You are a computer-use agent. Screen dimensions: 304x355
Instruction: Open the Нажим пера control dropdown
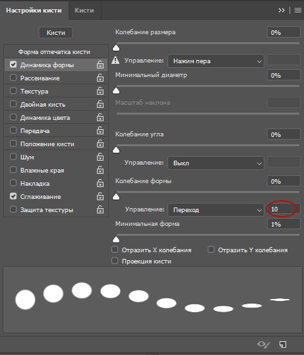[x=216, y=61]
